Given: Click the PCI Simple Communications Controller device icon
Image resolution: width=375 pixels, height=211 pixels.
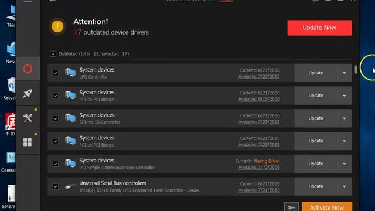Looking at the screenshot, I should coord(70,163).
